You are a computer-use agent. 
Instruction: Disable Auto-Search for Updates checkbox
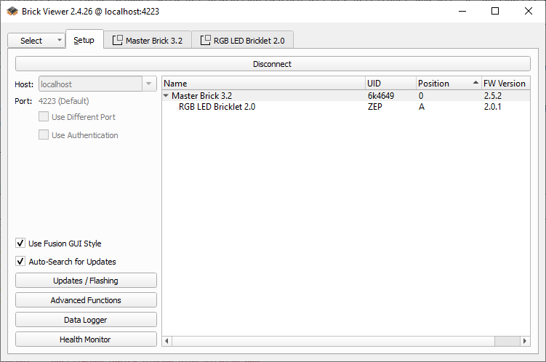click(20, 262)
